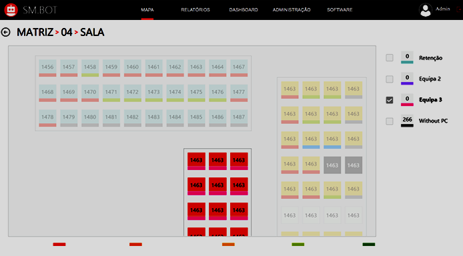Screen dimensions: 463x256
Task: Click the first red 1463 seat tile
Action: (196, 161)
